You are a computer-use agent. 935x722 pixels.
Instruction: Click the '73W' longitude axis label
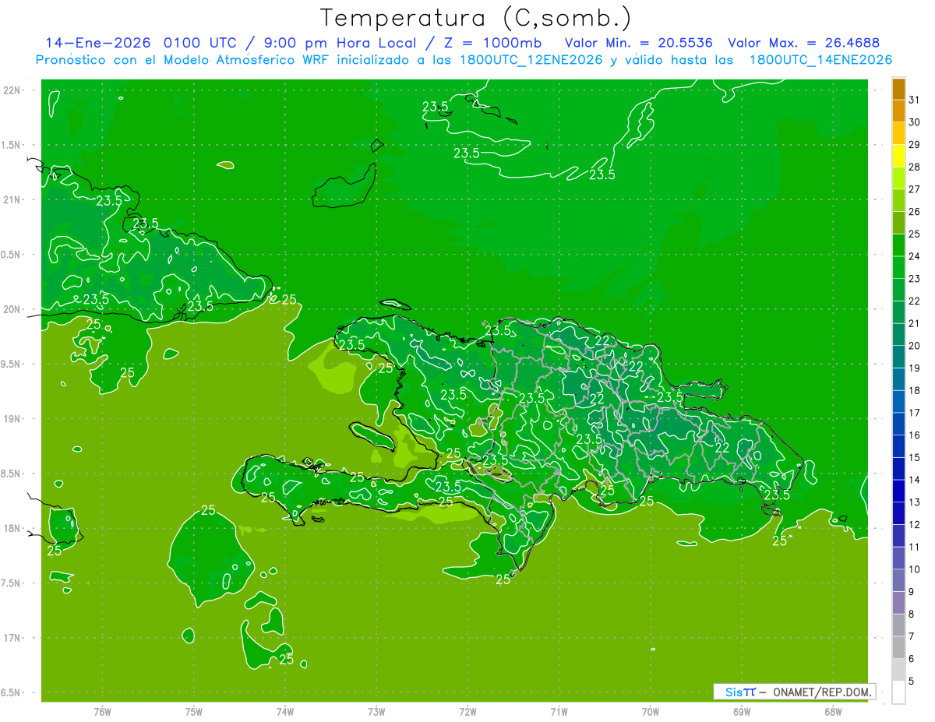tap(376, 711)
